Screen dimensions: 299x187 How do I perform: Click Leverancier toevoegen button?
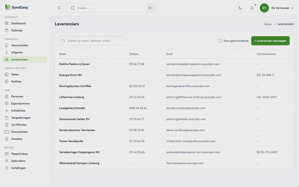click(x=270, y=41)
